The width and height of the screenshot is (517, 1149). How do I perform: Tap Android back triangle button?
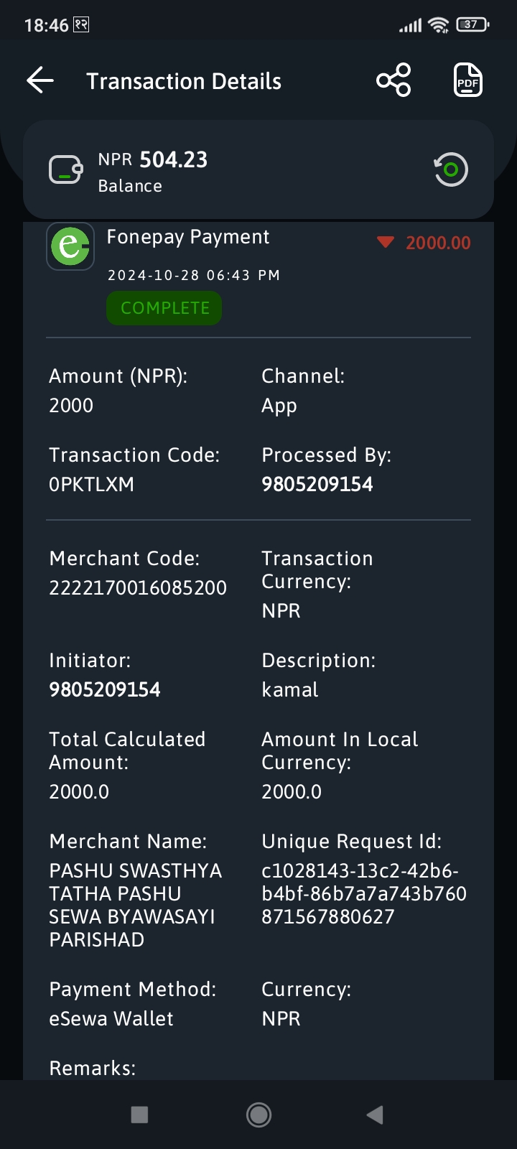pyautogui.click(x=375, y=1115)
